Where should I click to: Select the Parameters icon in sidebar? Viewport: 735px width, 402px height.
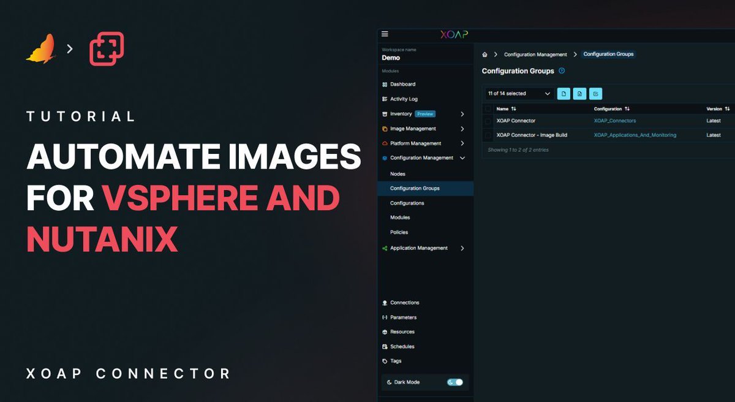pyautogui.click(x=385, y=317)
